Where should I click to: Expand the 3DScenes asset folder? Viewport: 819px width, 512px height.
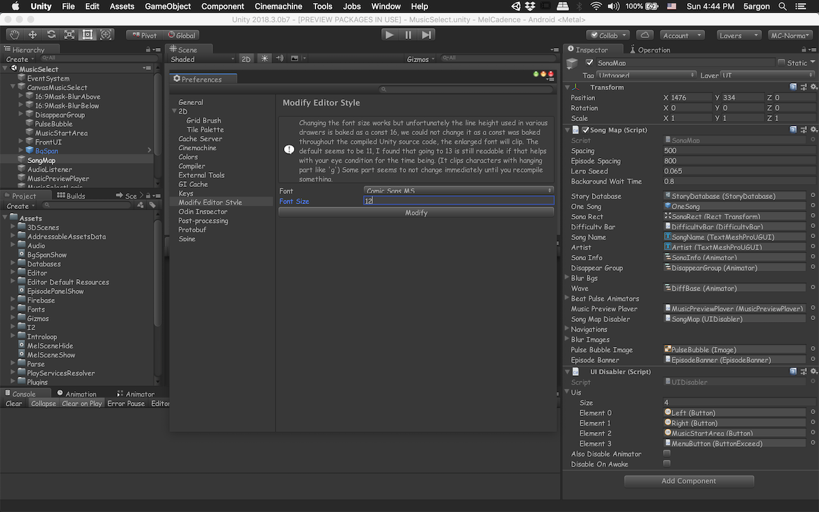13,227
